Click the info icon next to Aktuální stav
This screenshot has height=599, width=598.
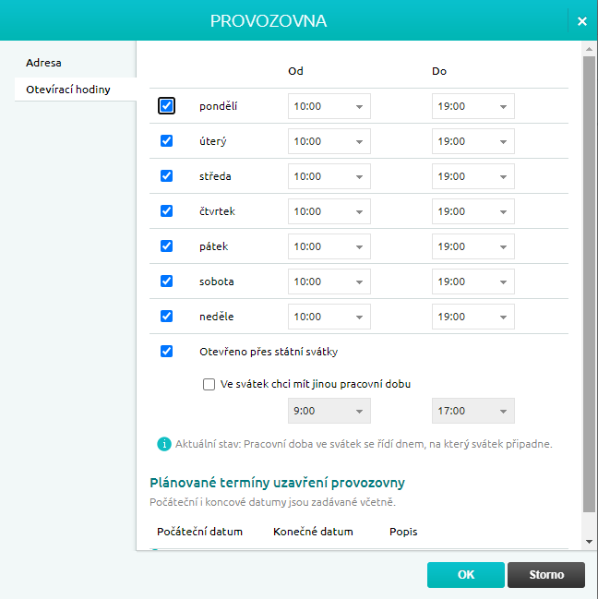tap(164, 444)
